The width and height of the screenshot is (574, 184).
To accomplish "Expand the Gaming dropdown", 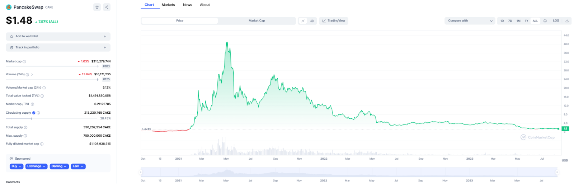I will (59, 166).
